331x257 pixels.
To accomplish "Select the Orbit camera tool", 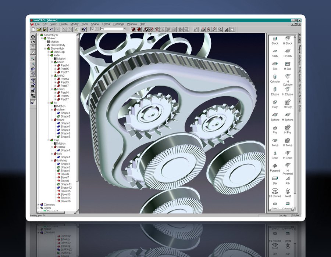I will 33,42.
